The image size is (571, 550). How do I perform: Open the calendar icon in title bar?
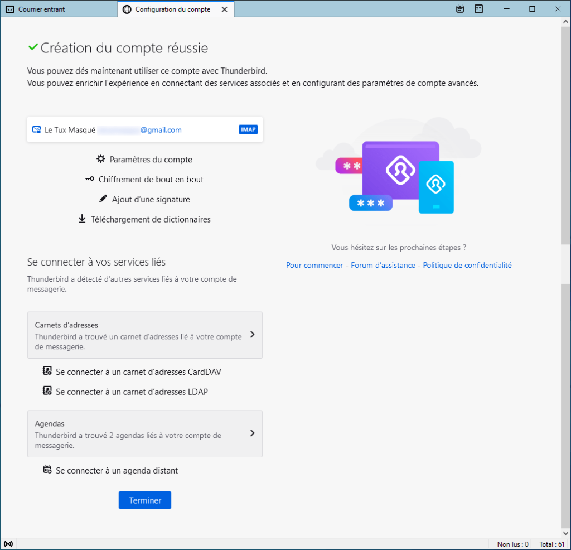pos(460,9)
